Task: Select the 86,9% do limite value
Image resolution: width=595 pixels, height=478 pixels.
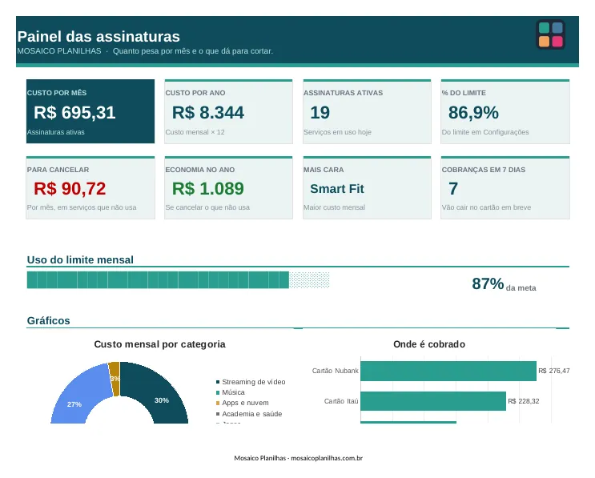Action: (x=473, y=113)
